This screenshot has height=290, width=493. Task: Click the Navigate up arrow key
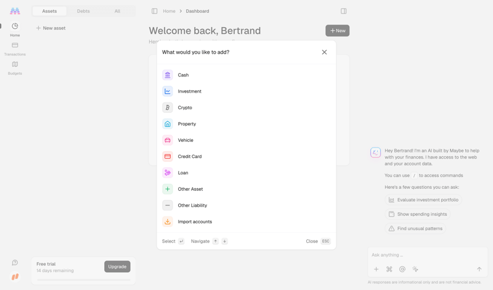click(x=215, y=241)
